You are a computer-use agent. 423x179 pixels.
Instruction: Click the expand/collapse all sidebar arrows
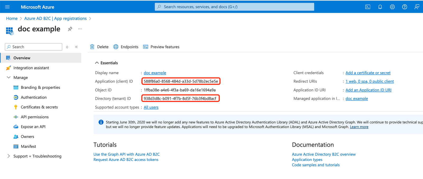pos(67,47)
